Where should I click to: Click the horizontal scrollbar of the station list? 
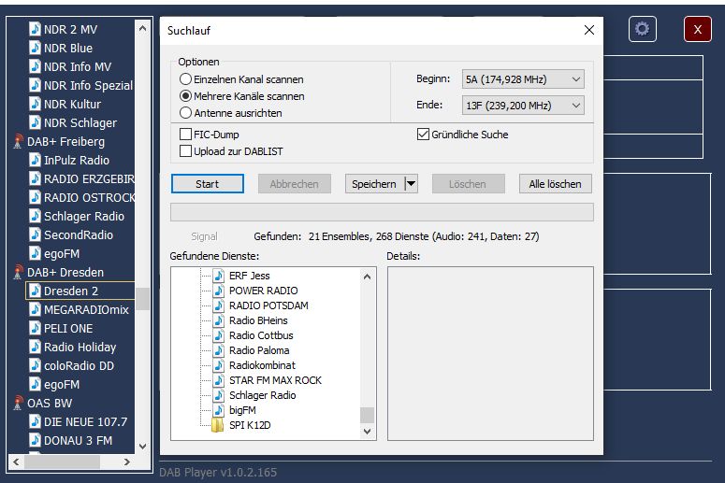coord(75,462)
